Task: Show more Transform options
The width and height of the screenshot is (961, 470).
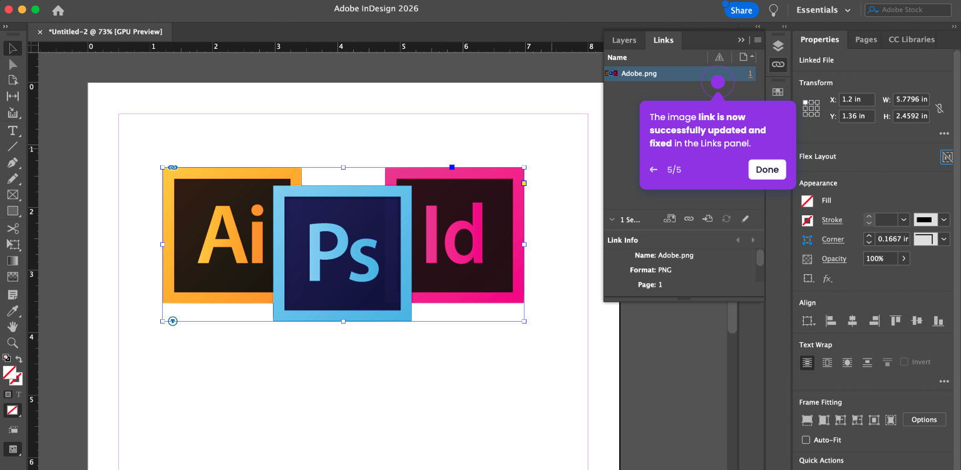Action: [x=944, y=133]
